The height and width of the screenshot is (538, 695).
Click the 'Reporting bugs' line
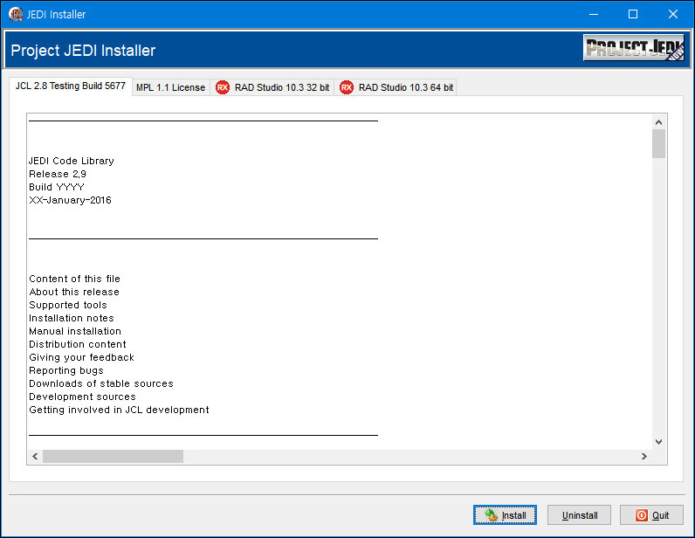click(x=66, y=370)
